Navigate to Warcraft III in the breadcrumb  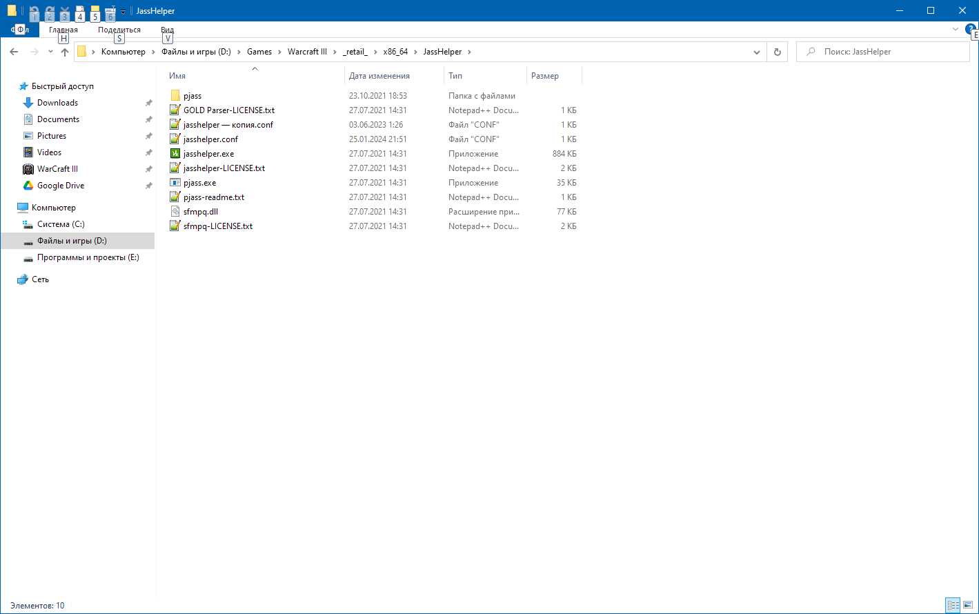click(x=307, y=52)
